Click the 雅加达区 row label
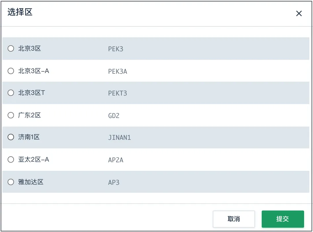The height and width of the screenshot is (232, 313). coord(31,182)
